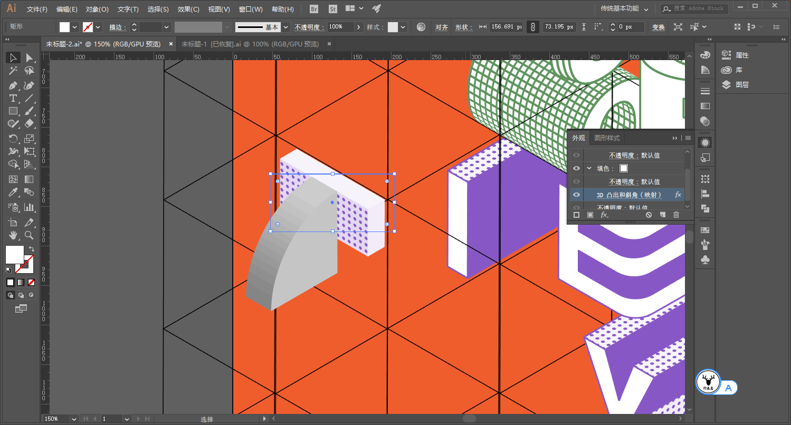Select the Selection (black arrow) tool
Image resolution: width=791 pixels, height=425 pixels.
[x=14, y=57]
